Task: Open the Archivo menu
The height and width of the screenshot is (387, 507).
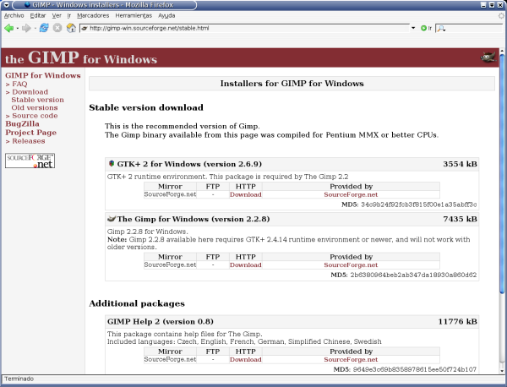Action: pos(14,15)
